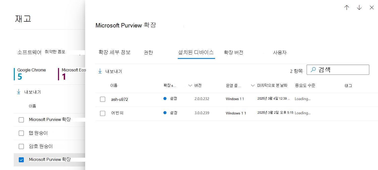
Task: Click date 2025년 3월 2일 오후 5:15
Action: point(275,113)
